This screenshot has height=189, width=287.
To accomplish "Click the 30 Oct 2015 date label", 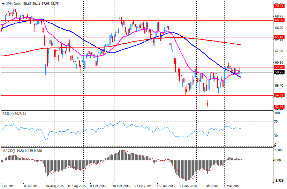I will 121,186.
